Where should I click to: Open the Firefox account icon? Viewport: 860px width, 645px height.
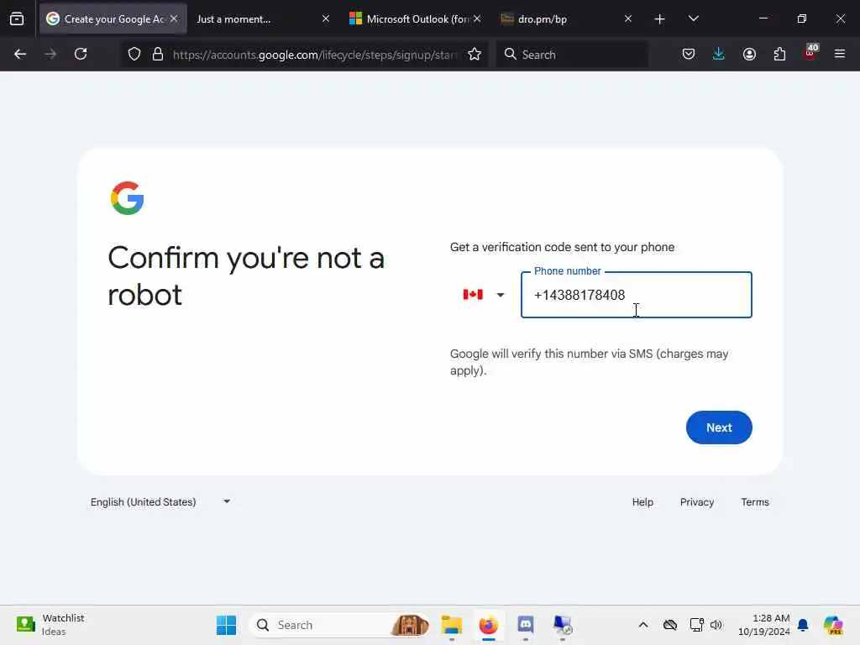pyautogui.click(x=749, y=54)
